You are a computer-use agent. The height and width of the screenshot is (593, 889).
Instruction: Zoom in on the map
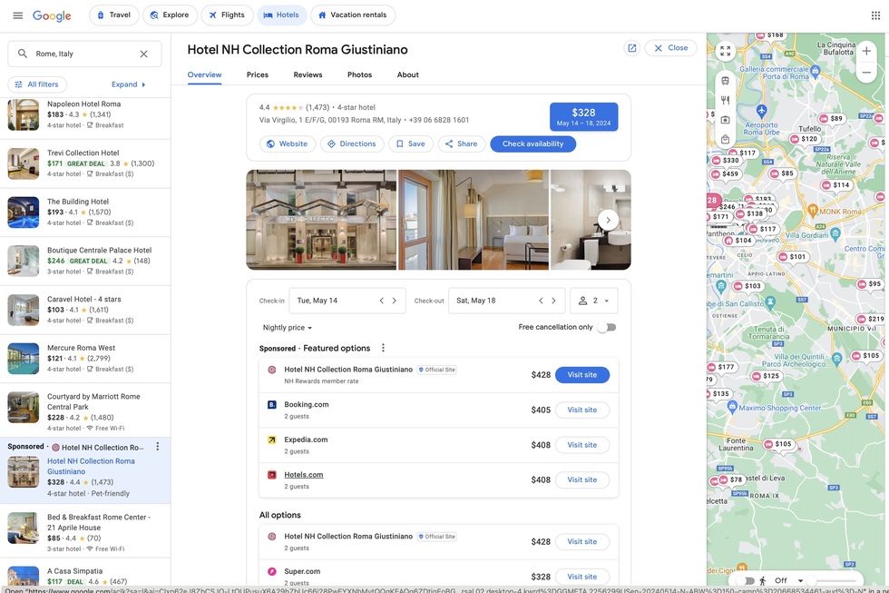[x=866, y=51]
